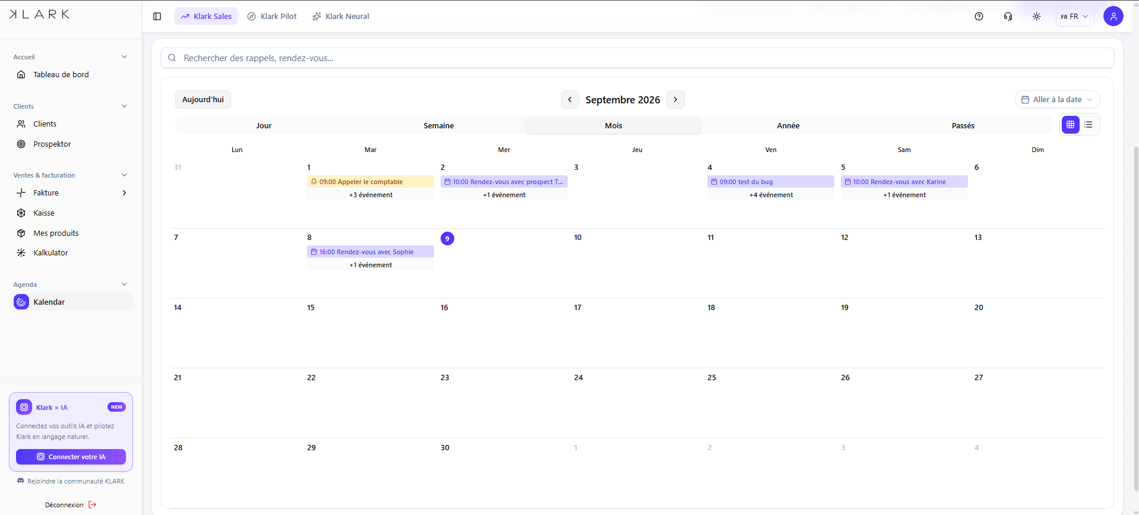Image resolution: width=1139 pixels, height=515 pixels.
Task: Open the 09:00 Appeler le comptable reminder
Action: [x=371, y=182]
